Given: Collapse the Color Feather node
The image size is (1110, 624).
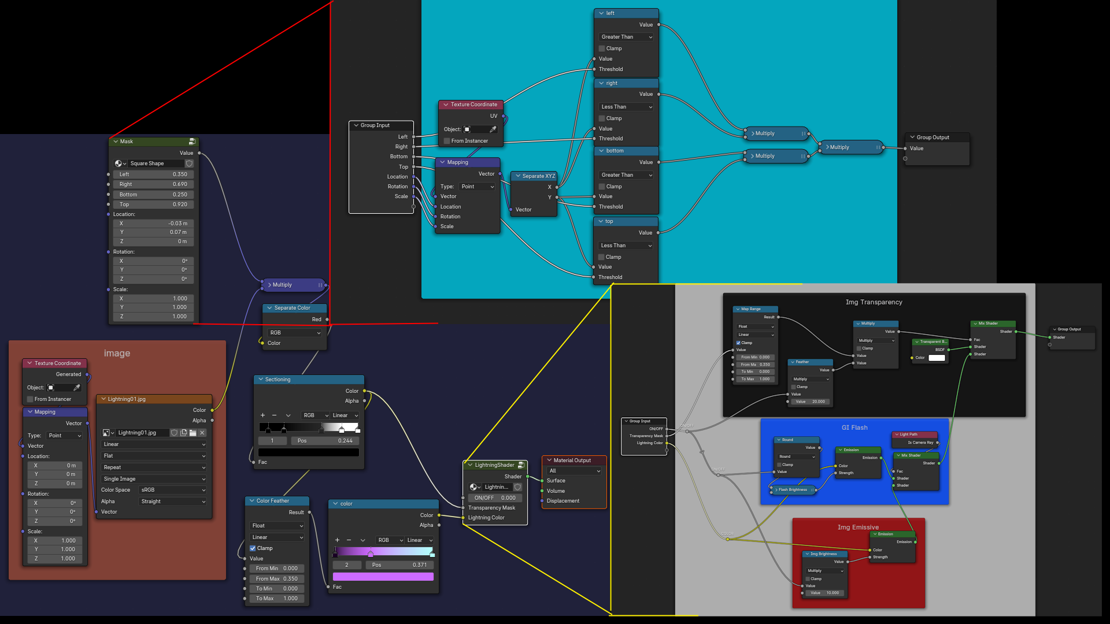Looking at the screenshot, I should 251,501.
